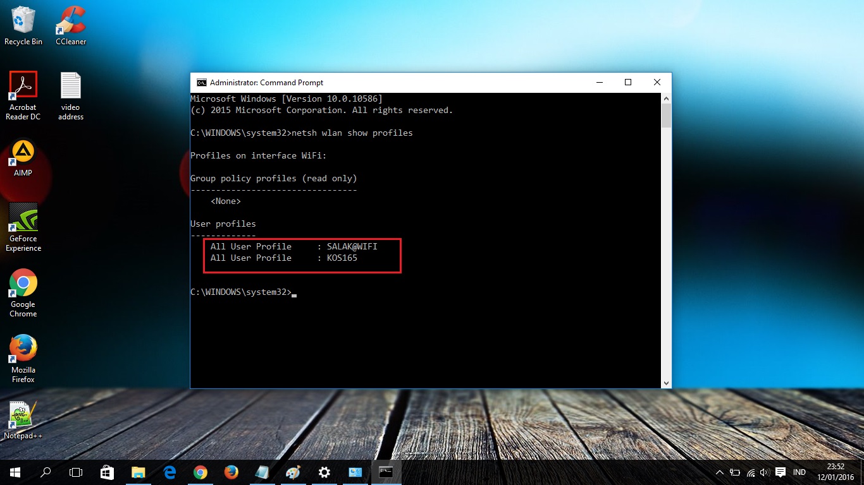This screenshot has width=864, height=485.
Task: Open the Action Center notifications icon
Action: 781,472
